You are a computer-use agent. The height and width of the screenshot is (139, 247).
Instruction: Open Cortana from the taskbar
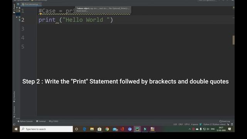tap(76, 129)
